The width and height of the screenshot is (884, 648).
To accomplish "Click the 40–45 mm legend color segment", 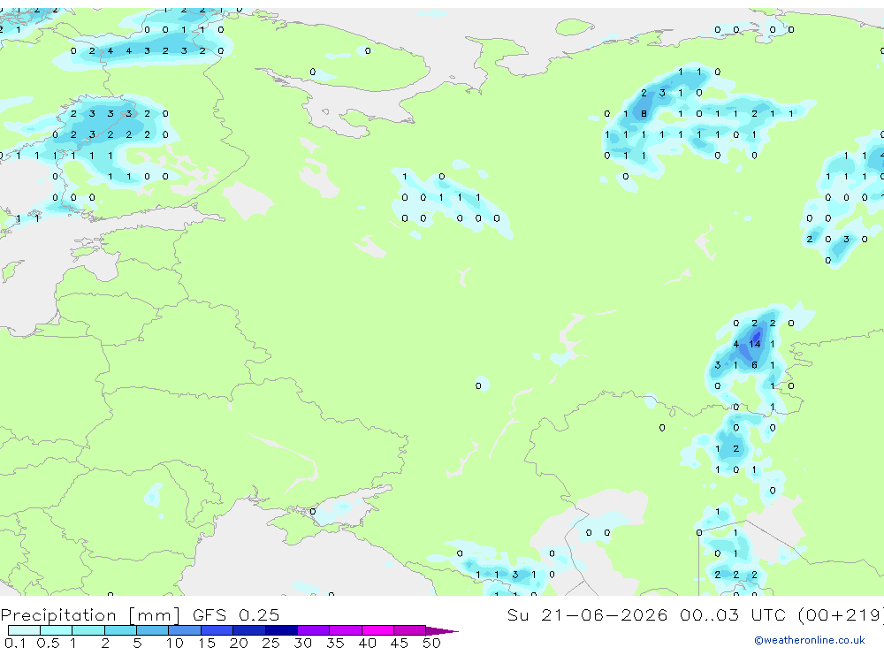I will [x=377, y=630].
